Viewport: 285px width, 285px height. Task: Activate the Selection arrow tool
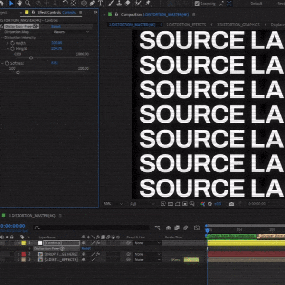coord(11,3)
